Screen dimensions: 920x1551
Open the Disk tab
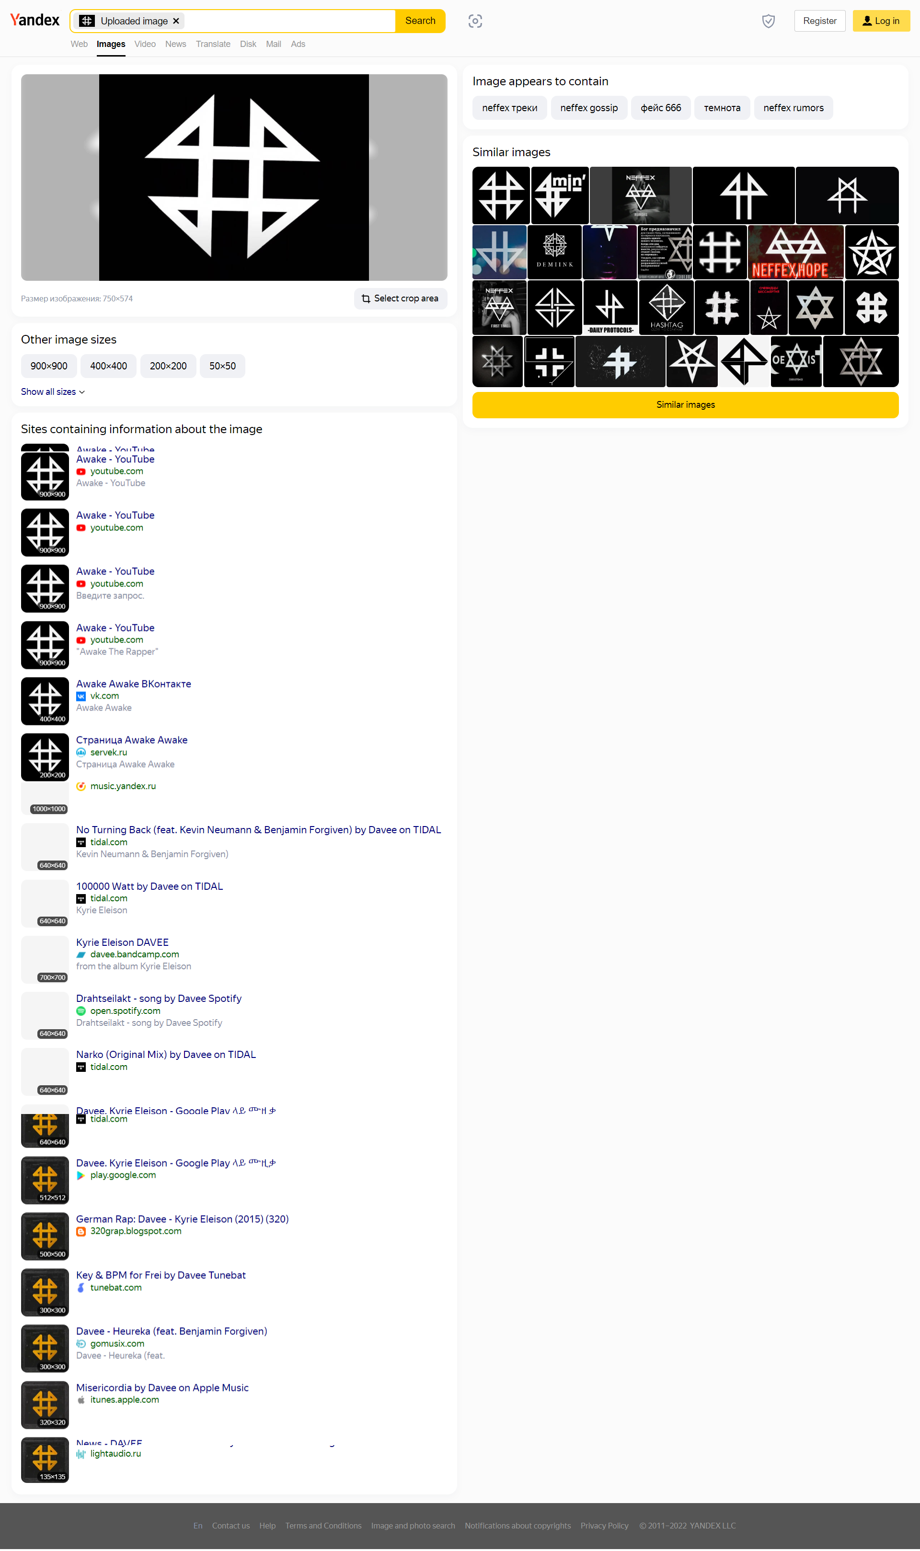248,44
